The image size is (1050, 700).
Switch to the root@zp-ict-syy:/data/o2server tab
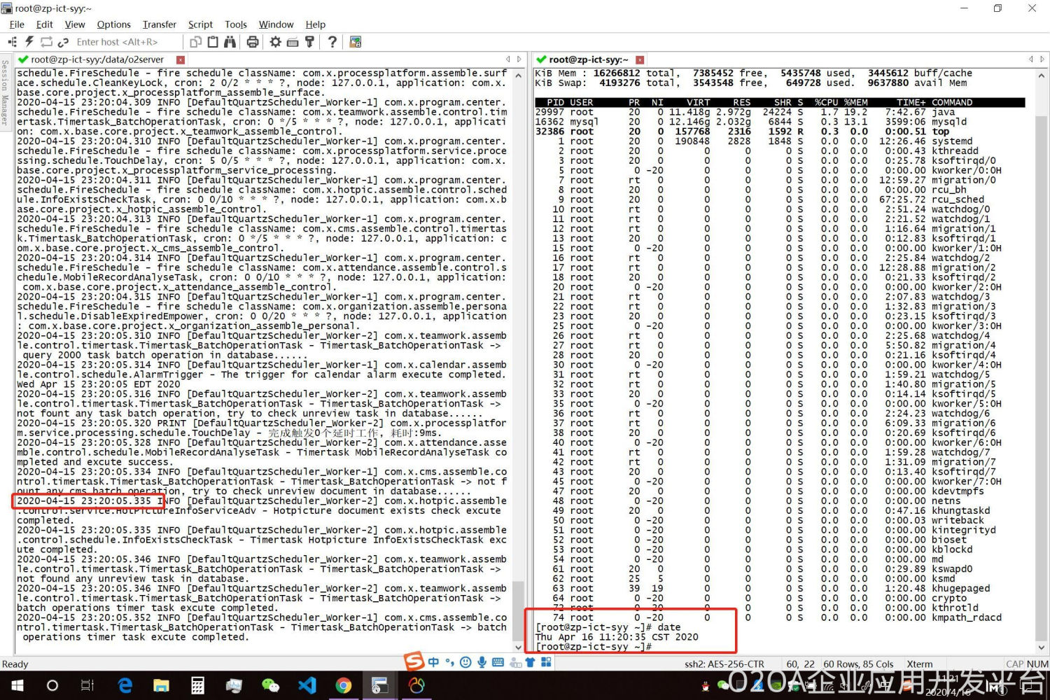coord(97,59)
